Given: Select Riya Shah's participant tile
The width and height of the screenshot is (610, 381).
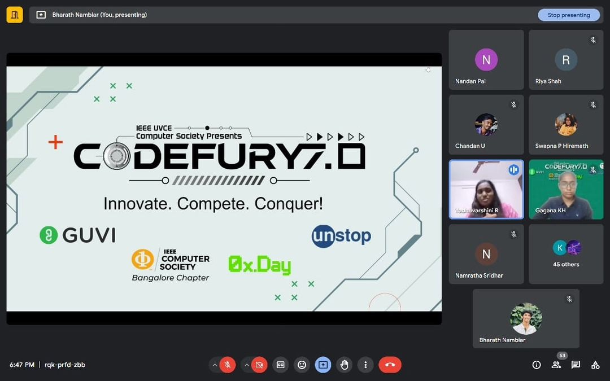Looking at the screenshot, I should point(566,60).
